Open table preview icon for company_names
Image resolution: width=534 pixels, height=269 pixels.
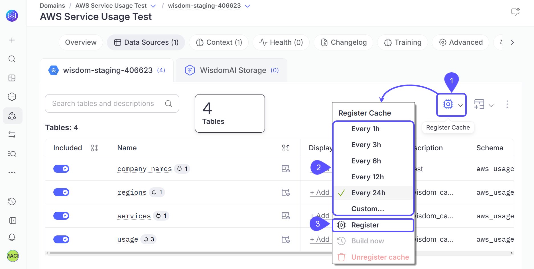[x=286, y=169]
